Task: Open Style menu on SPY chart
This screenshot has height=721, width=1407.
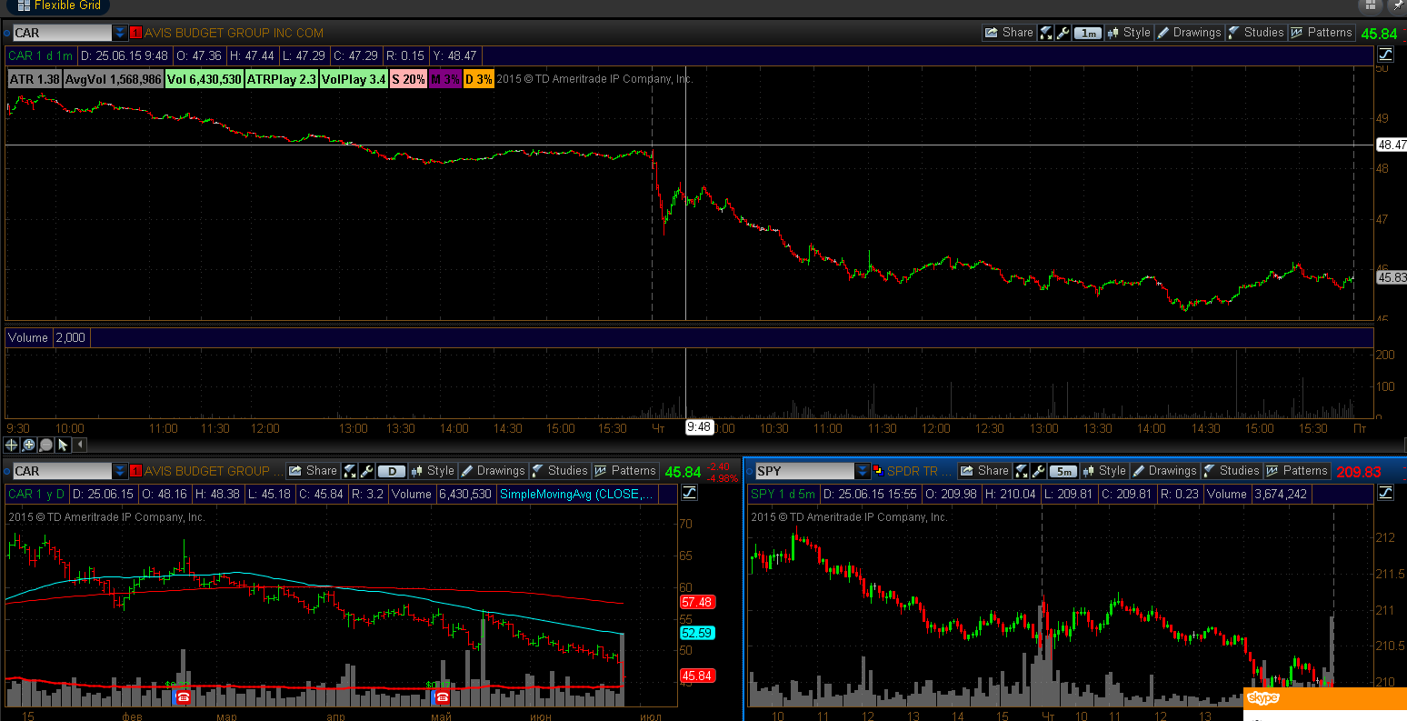Action: click(1103, 471)
